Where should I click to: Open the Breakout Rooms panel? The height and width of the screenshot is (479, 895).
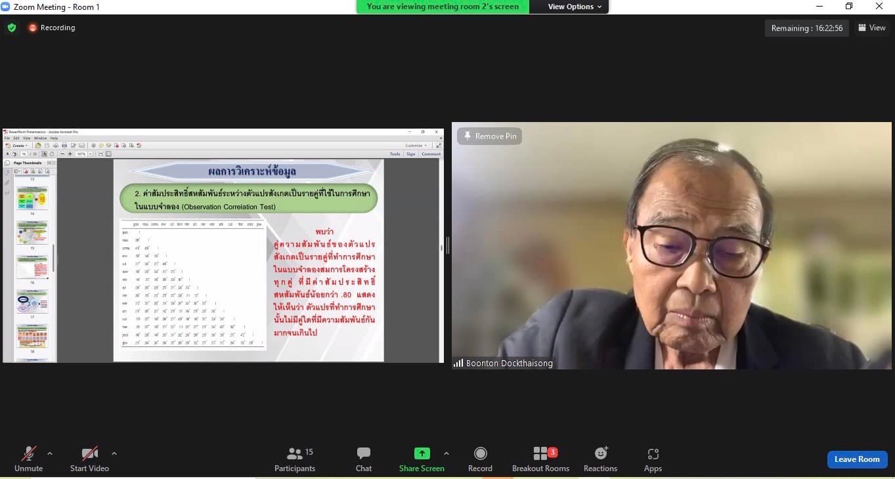tap(540, 459)
